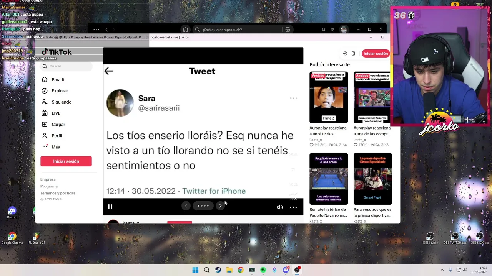Show hidden system tray icons
The height and width of the screenshot is (276, 492).
442,270
